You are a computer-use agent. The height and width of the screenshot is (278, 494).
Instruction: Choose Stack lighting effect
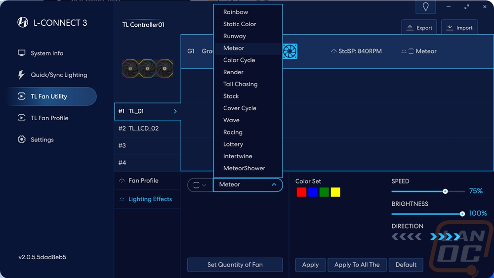pyautogui.click(x=247, y=96)
